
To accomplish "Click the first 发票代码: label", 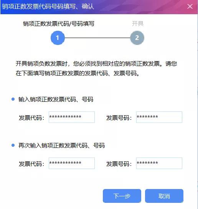I will pyautogui.click(x=31, y=118).
